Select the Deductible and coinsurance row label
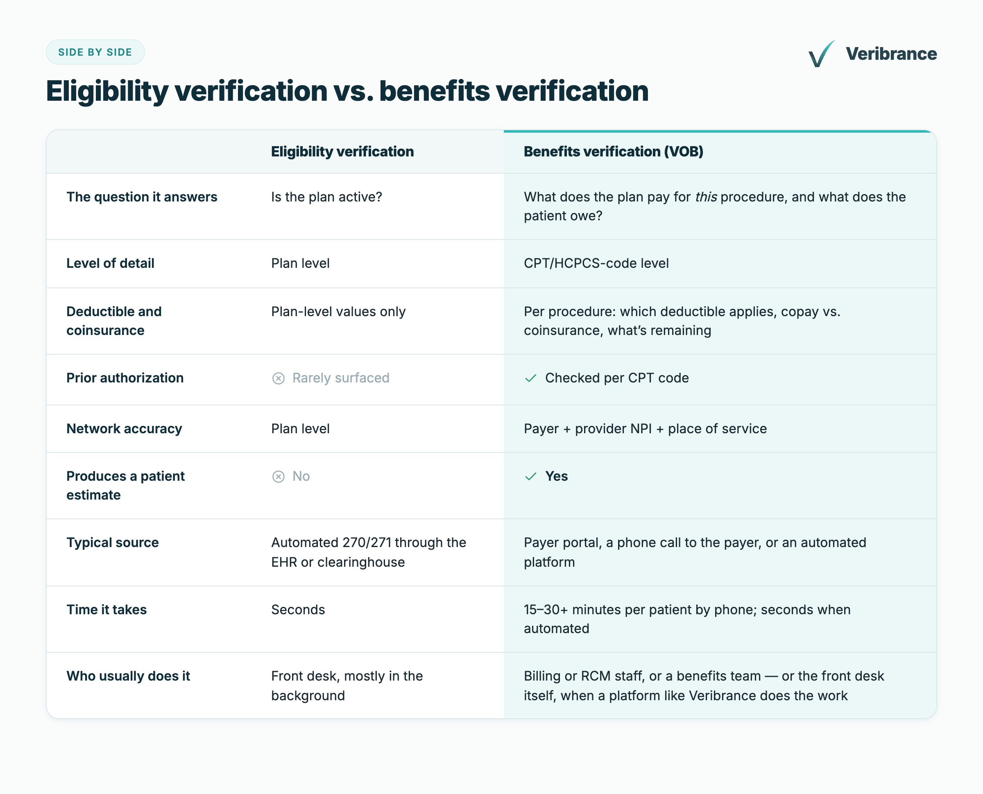Image resolution: width=983 pixels, height=794 pixels. click(x=114, y=321)
